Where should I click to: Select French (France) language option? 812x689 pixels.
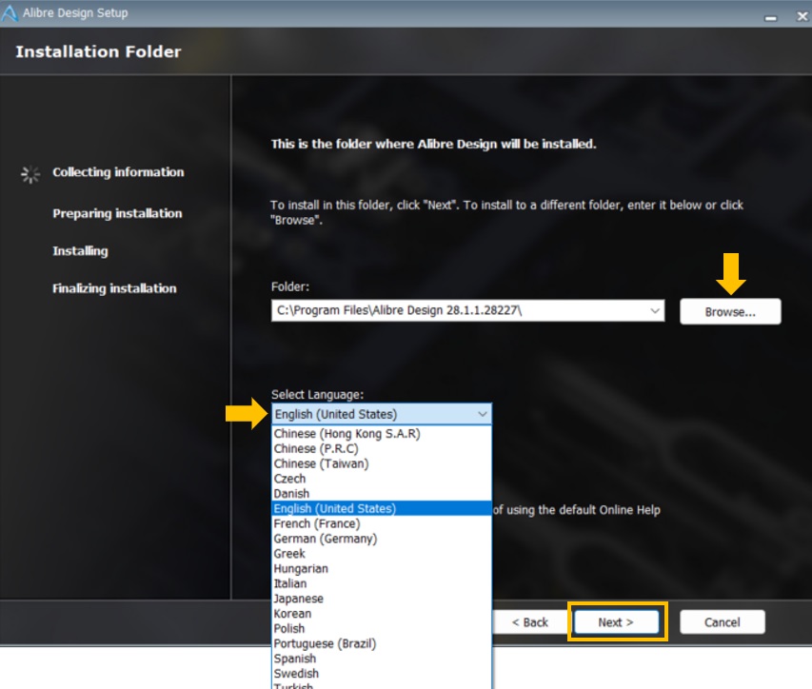click(316, 523)
